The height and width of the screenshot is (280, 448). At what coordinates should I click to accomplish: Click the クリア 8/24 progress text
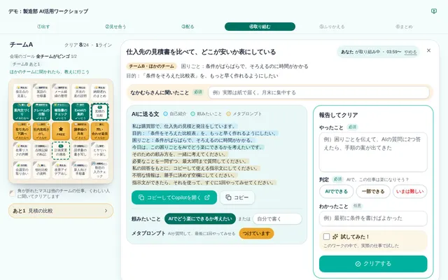[x=76, y=45]
